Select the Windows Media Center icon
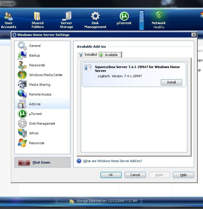Screen dimensions: 203x209 22,75
